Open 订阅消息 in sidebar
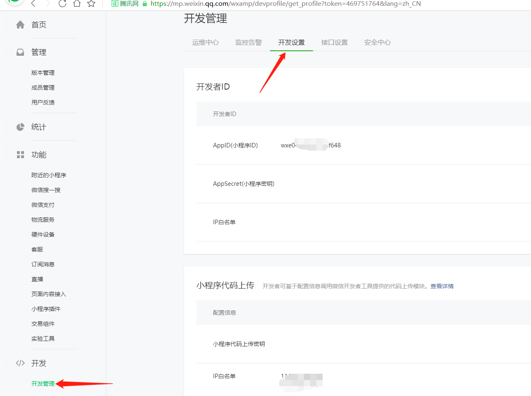531x396 pixels. click(x=43, y=264)
